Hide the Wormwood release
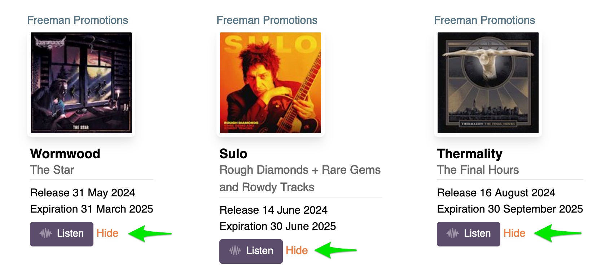The height and width of the screenshot is (276, 601). coord(108,233)
